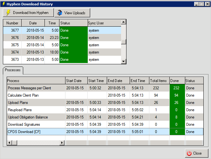Click the Process column header

click(36, 81)
